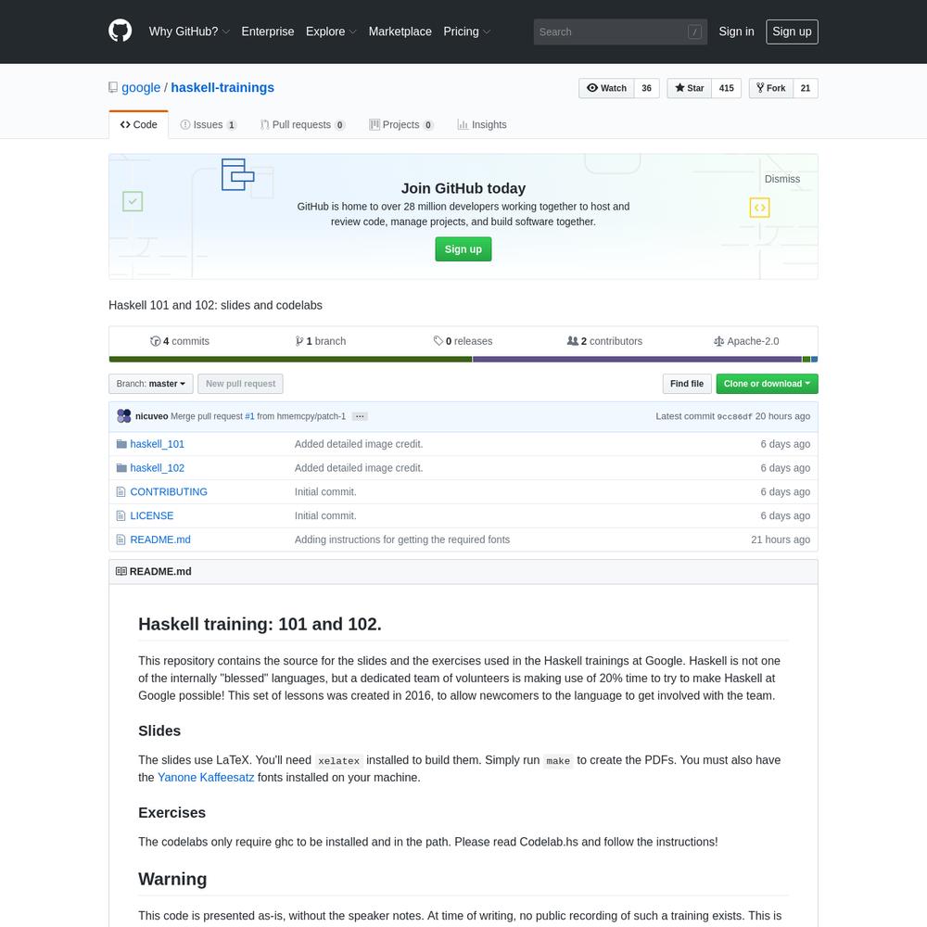Click the slash shortcut icon in search
The width and height of the screenshot is (927, 927).
pos(694,32)
